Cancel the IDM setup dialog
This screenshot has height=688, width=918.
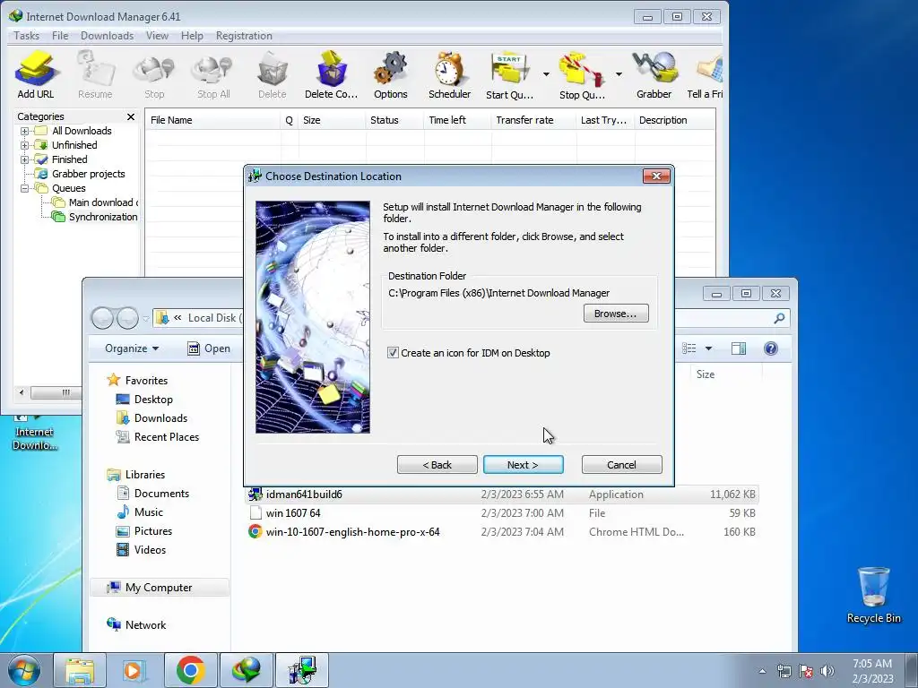click(x=622, y=465)
